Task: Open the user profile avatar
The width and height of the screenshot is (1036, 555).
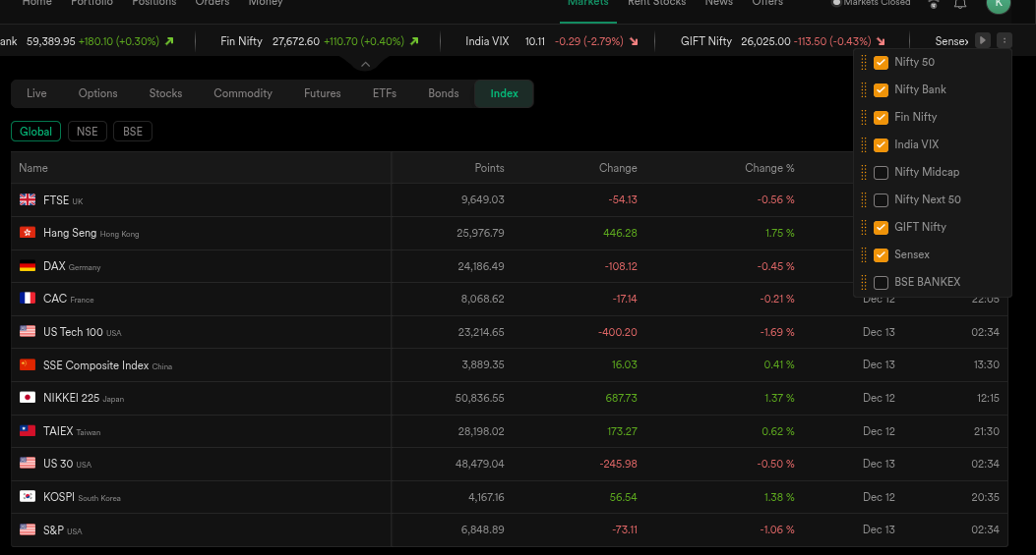Action: coord(998,4)
